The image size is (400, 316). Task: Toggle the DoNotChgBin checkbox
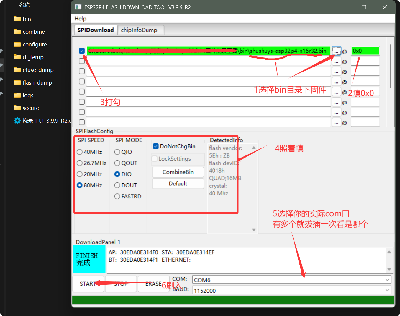click(x=156, y=146)
